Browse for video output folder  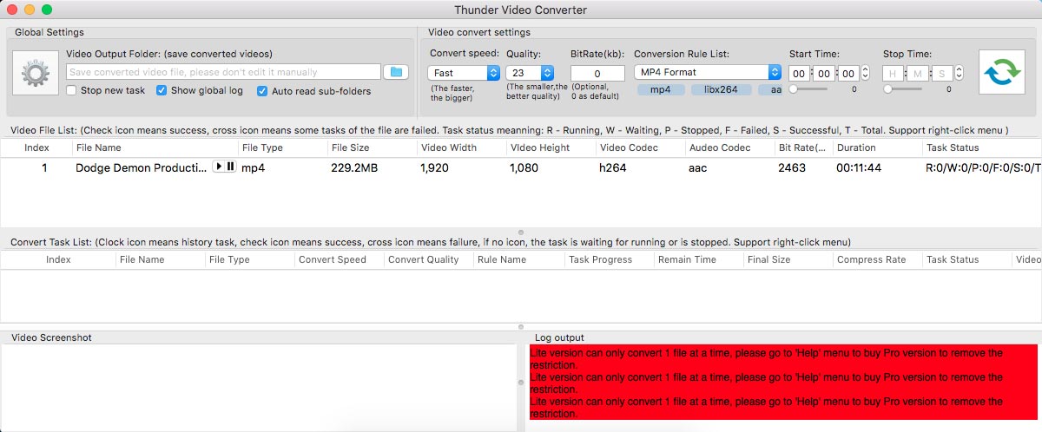396,72
